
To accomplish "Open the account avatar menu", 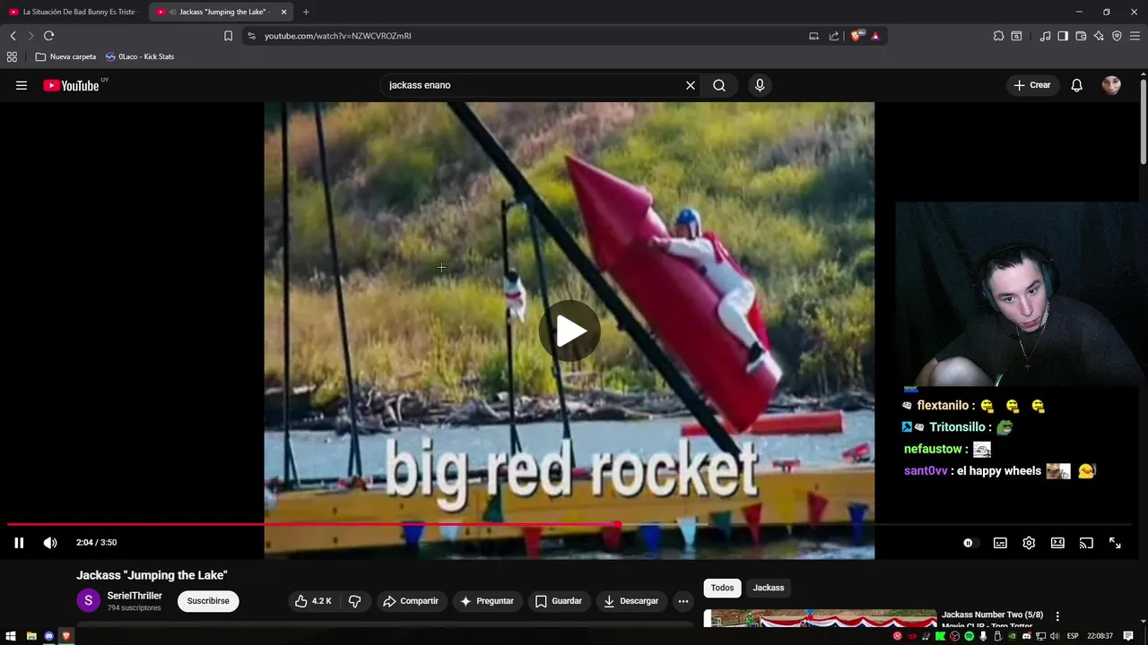I will coord(1111,85).
